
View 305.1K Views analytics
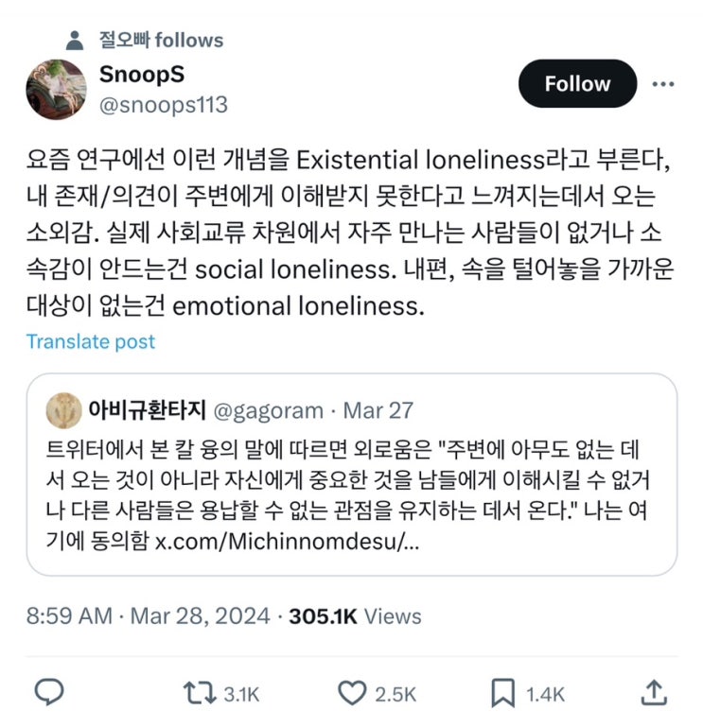click(355, 616)
